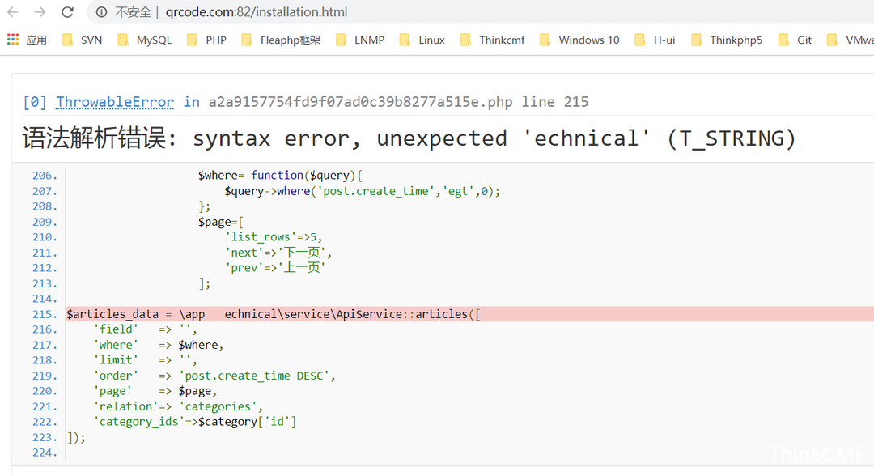This screenshot has width=874, height=476.
Task: Open the SVN bookmark folder
Action: point(82,40)
